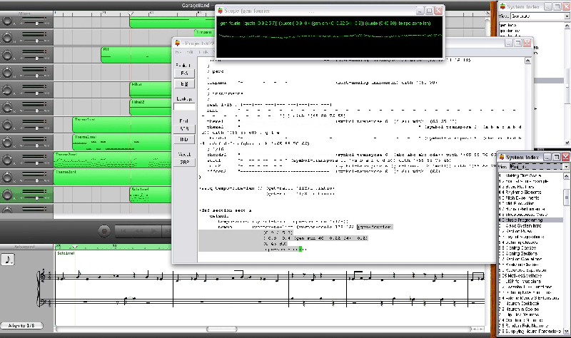Click the up scroll arrow in lower System Index
The height and width of the screenshot is (338, 571).
(x=567, y=176)
